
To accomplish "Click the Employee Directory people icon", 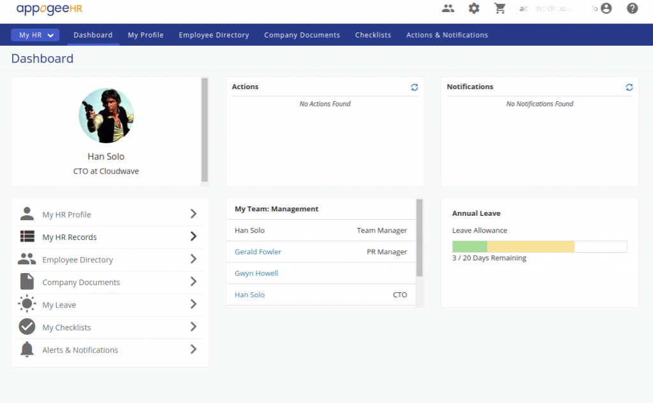I will pos(27,259).
